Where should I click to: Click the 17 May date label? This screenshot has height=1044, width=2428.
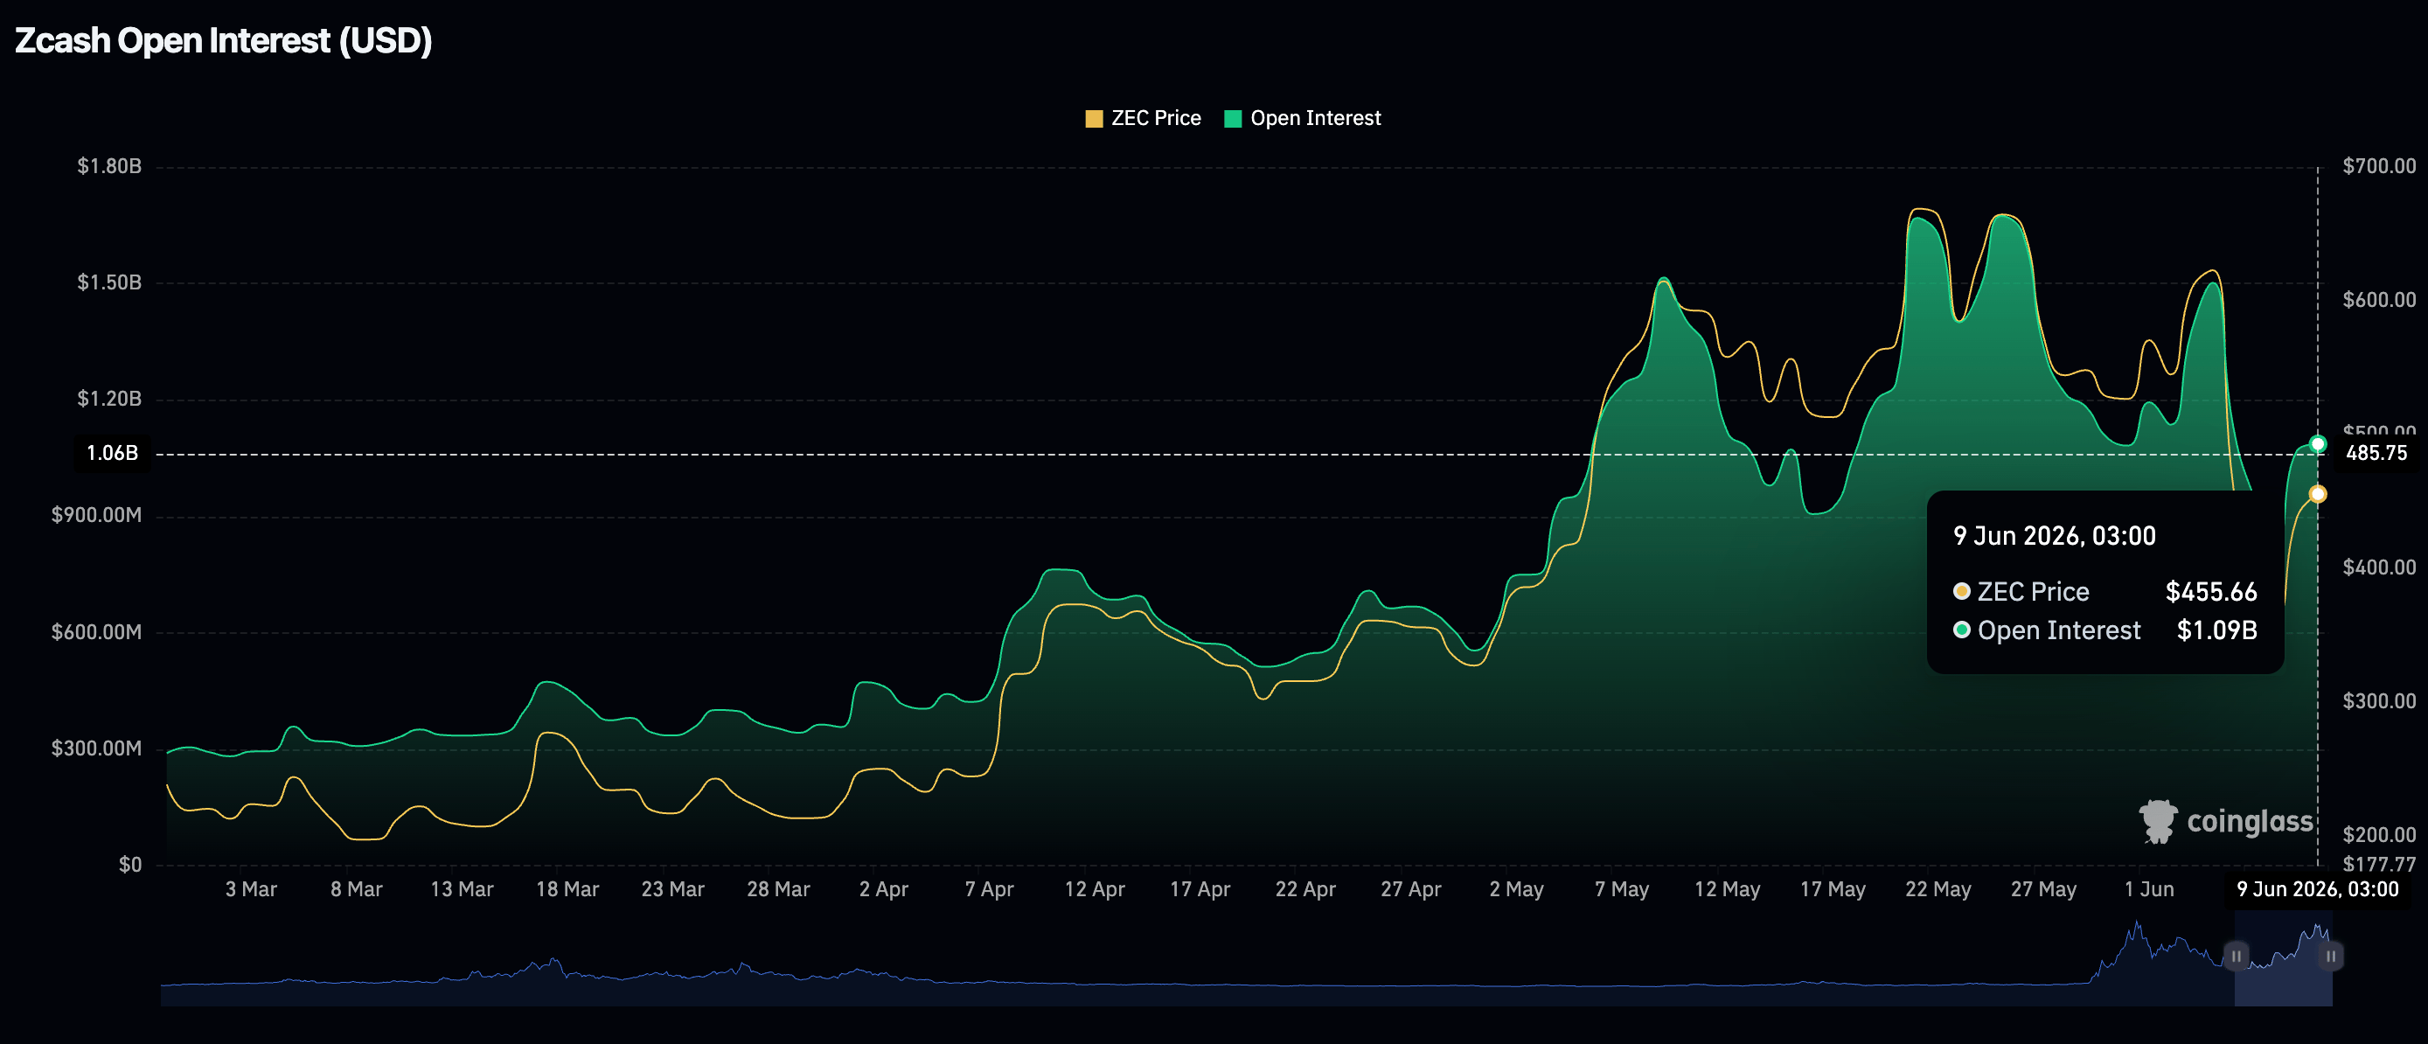click(x=1833, y=889)
